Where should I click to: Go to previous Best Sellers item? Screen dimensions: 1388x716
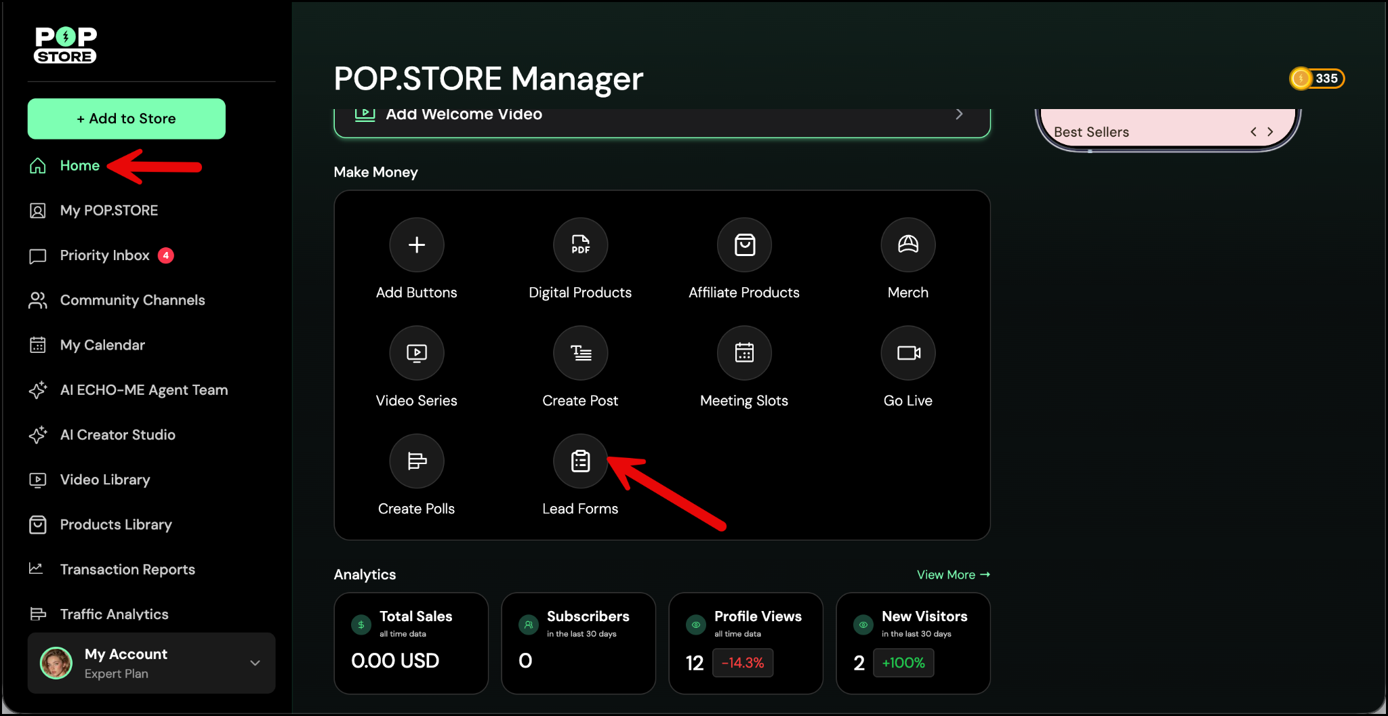1253,132
